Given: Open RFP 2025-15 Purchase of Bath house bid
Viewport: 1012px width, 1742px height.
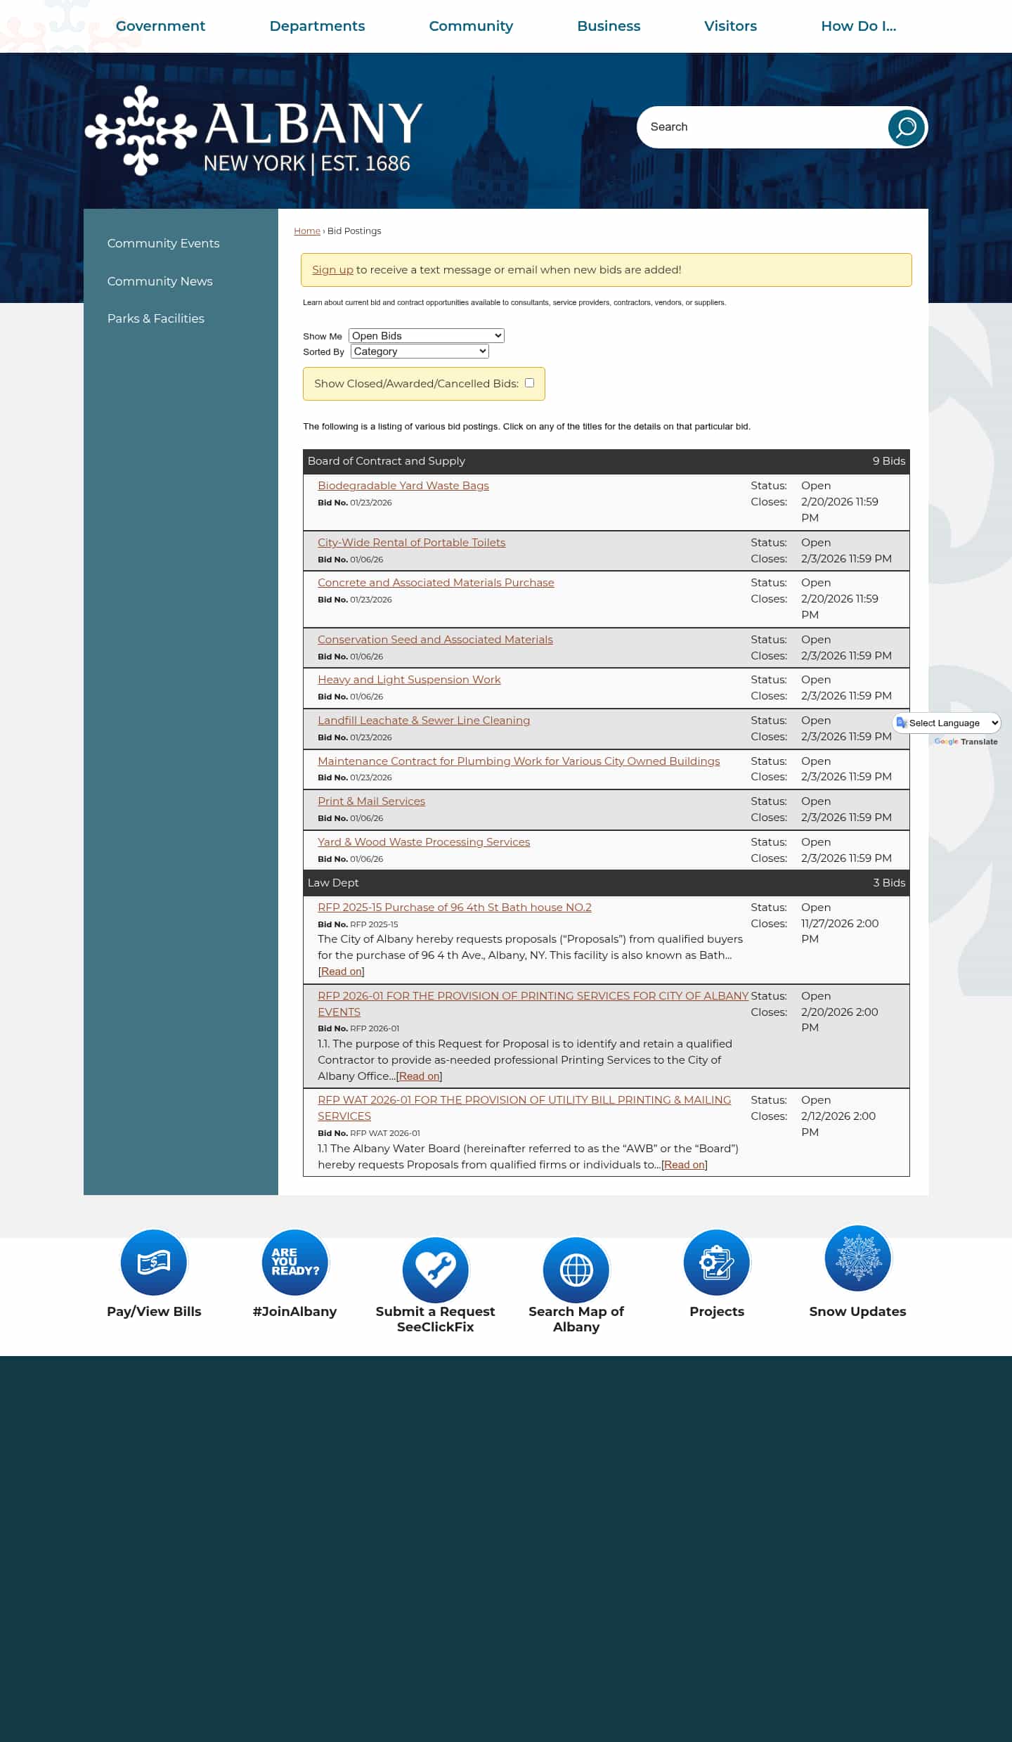Looking at the screenshot, I should tap(455, 908).
